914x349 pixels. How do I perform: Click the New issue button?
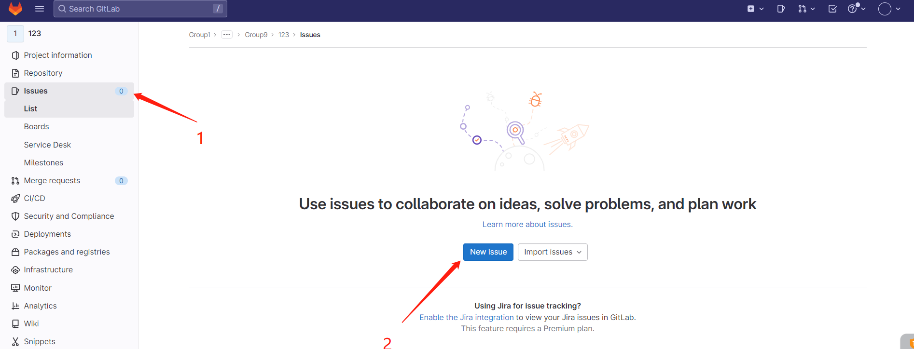tap(488, 252)
